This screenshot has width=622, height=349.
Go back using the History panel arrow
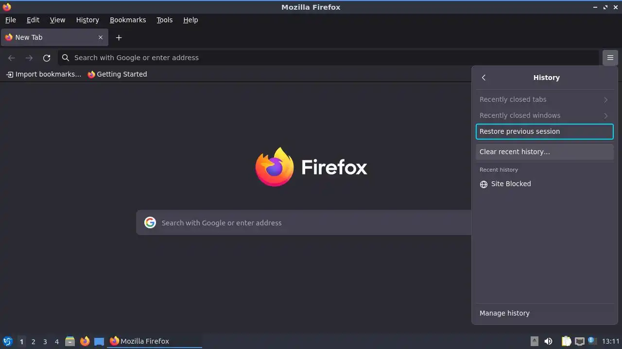[484, 78]
